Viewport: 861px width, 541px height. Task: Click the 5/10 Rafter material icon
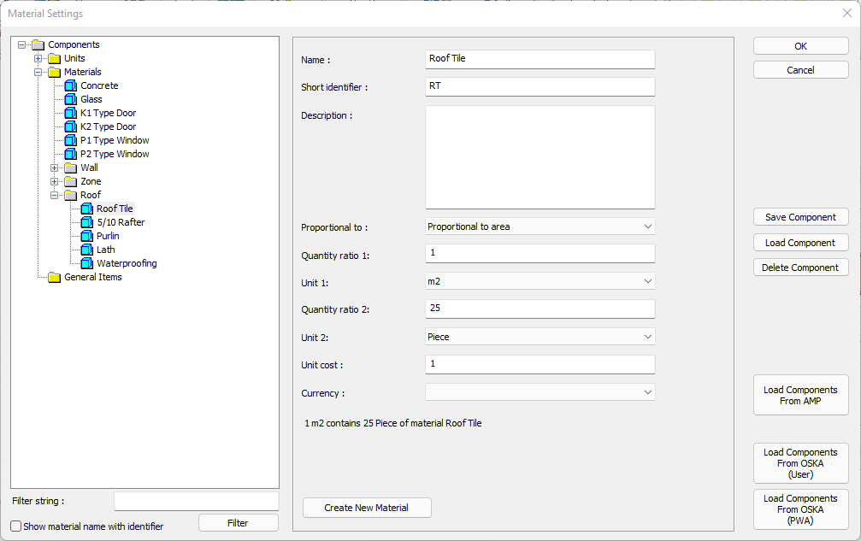tap(86, 222)
